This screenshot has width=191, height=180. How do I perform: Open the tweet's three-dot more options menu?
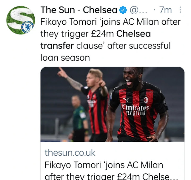point(180,10)
